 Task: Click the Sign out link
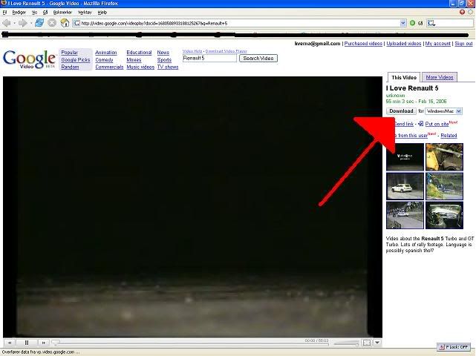click(x=463, y=44)
